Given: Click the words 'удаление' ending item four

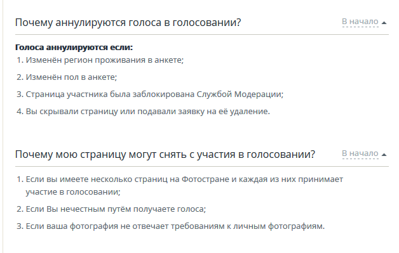Looking at the screenshot, I should point(250,112).
